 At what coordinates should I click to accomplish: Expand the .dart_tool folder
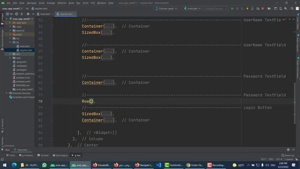pos(10,23)
